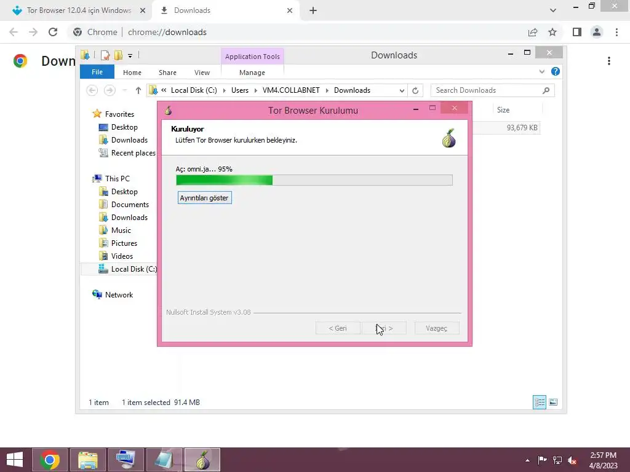
Task: Expand breadcrumb arrow after Local Disk (C:)
Action: (224, 91)
